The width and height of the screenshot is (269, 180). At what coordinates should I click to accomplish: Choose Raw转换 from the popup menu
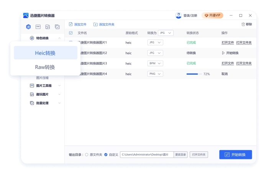click(x=45, y=67)
